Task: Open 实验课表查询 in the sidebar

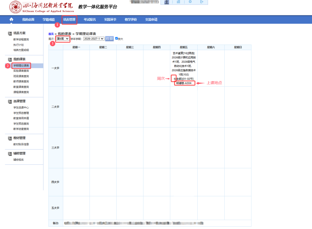Action: tap(21, 71)
